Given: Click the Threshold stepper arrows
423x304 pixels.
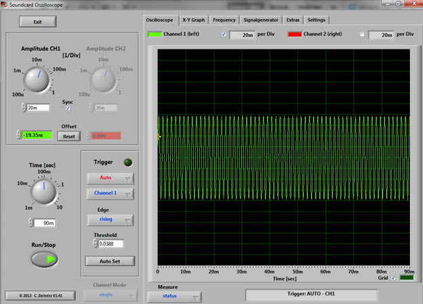Looking at the screenshot, I should pos(95,243).
